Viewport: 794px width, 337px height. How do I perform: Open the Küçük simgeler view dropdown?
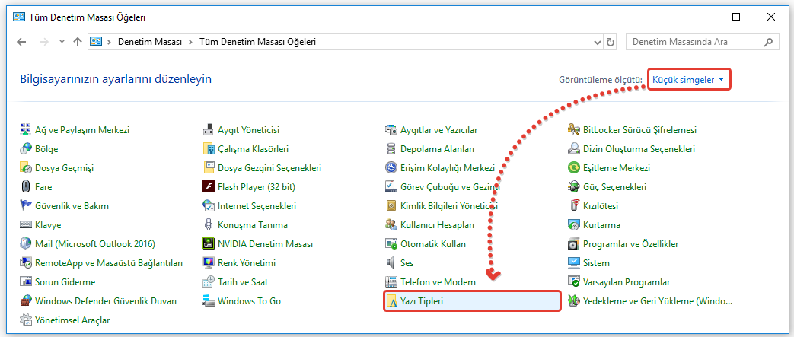pyautogui.click(x=688, y=79)
